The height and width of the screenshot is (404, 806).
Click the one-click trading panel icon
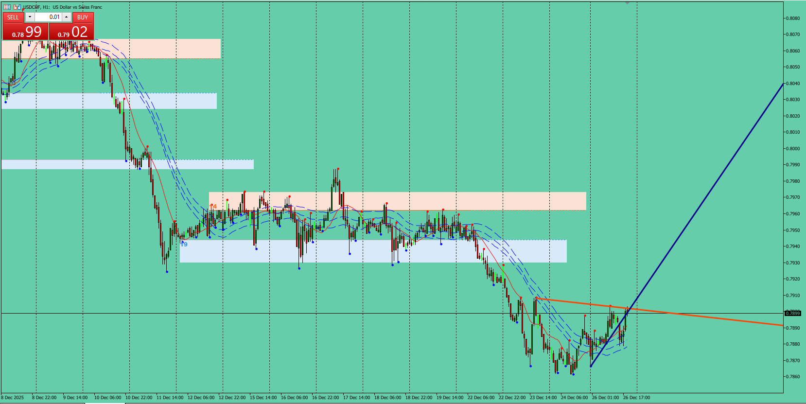pos(7,7)
